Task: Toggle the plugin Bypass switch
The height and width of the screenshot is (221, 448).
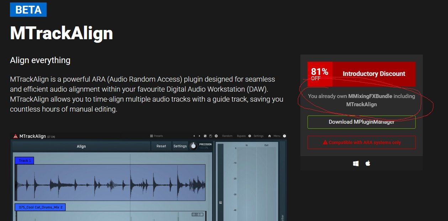Action: click(241, 136)
